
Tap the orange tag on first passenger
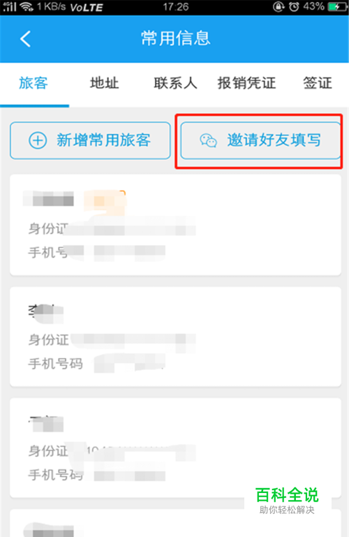(x=105, y=199)
